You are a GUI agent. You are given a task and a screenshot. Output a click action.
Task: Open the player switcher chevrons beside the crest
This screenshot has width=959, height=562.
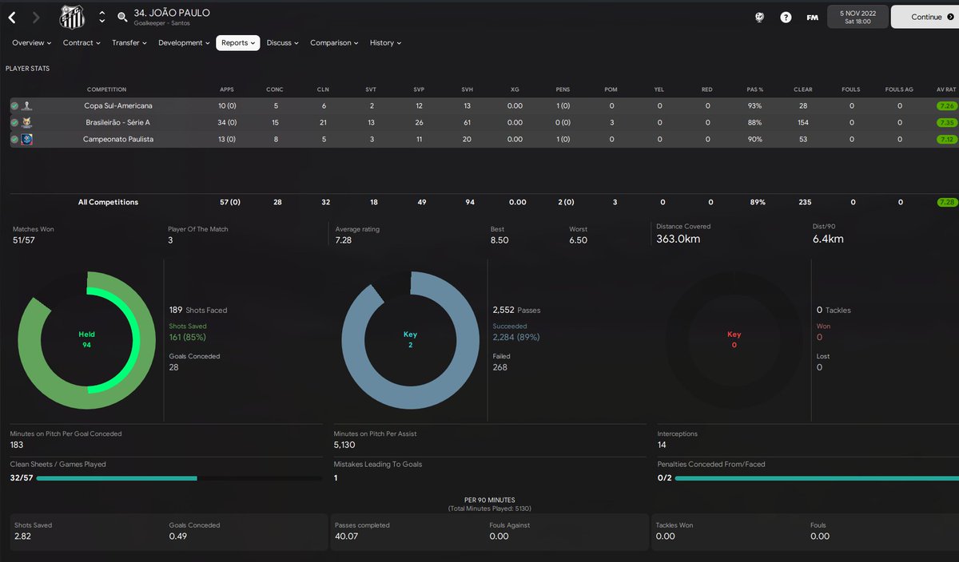click(101, 15)
